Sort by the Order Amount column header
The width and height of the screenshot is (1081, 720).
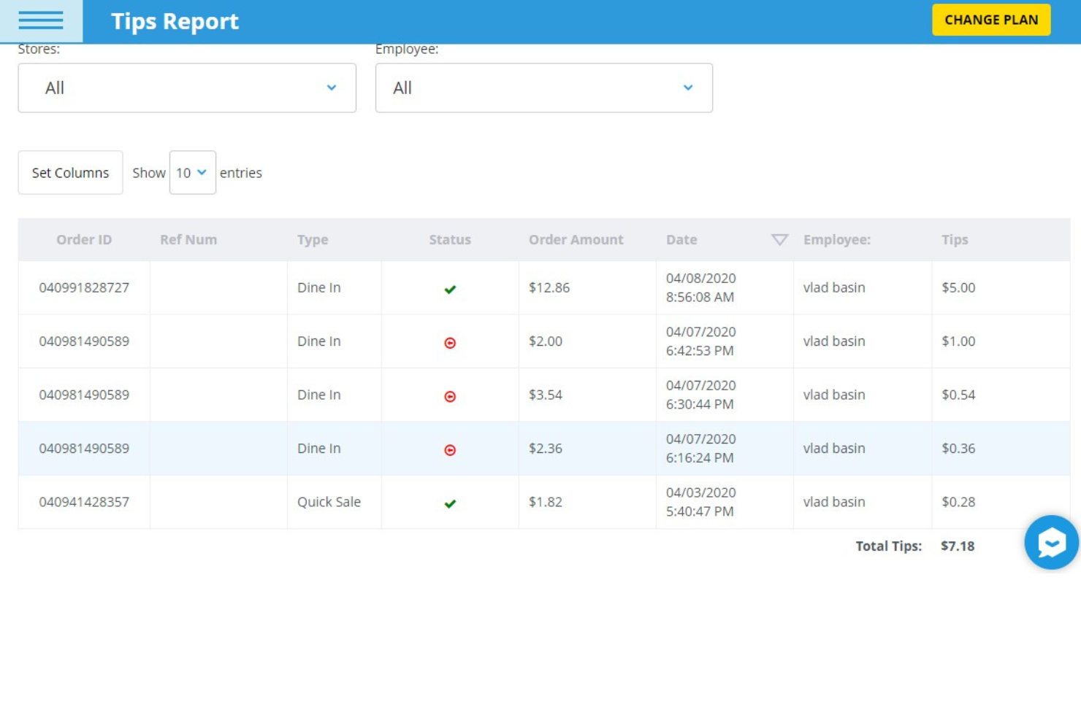[x=576, y=239]
